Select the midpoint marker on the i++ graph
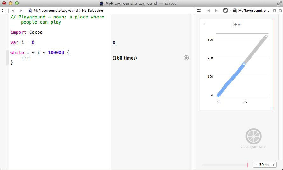283x170 pixels. tap(244, 64)
